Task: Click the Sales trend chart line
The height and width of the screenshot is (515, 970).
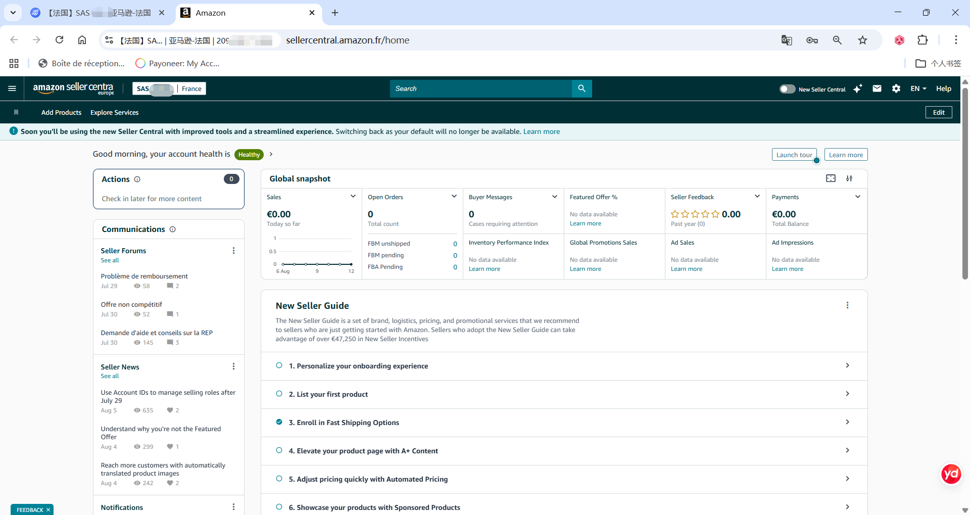Action: tap(317, 264)
